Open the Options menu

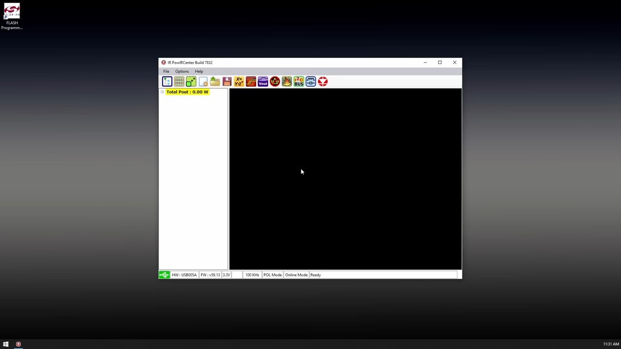click(182, 71)
